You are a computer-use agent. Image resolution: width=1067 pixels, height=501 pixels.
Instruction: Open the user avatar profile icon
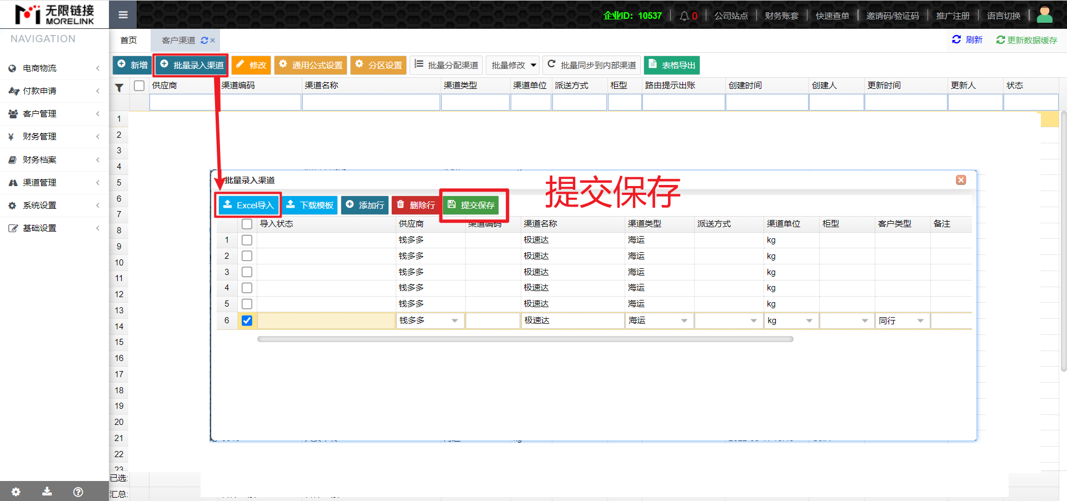coord(1044,15)
